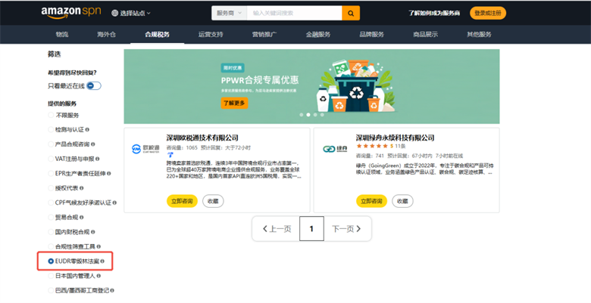Screen dimensions: 591x303
Task: Open the 选择站点 site dropdown
Action: (131, 13)
